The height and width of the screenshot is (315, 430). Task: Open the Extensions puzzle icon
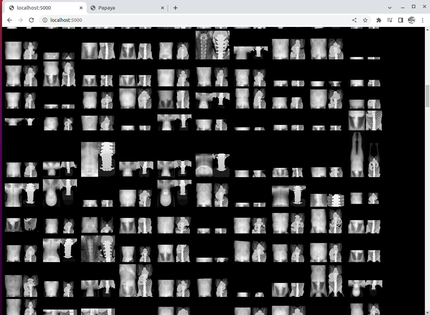point(379,20)
